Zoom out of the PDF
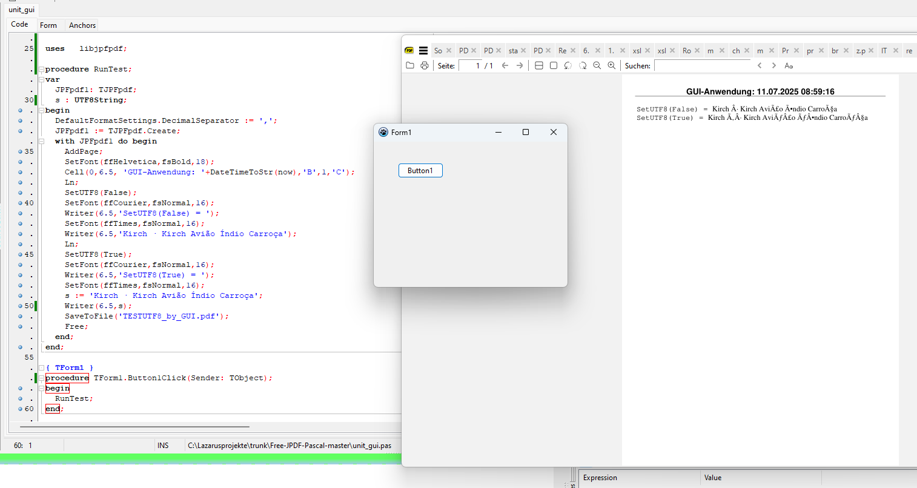This screenshot has height=488, width=917. point(597,65)
